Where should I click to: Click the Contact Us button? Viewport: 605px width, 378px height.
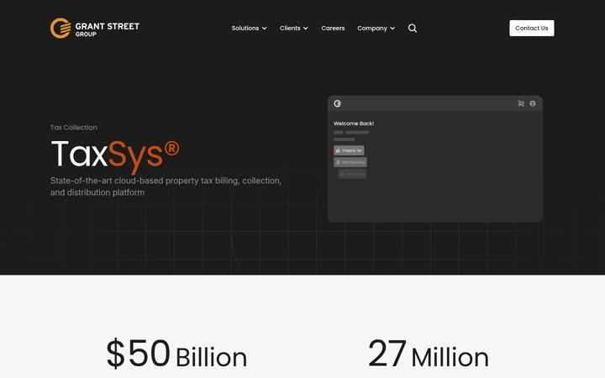(531, 29)
